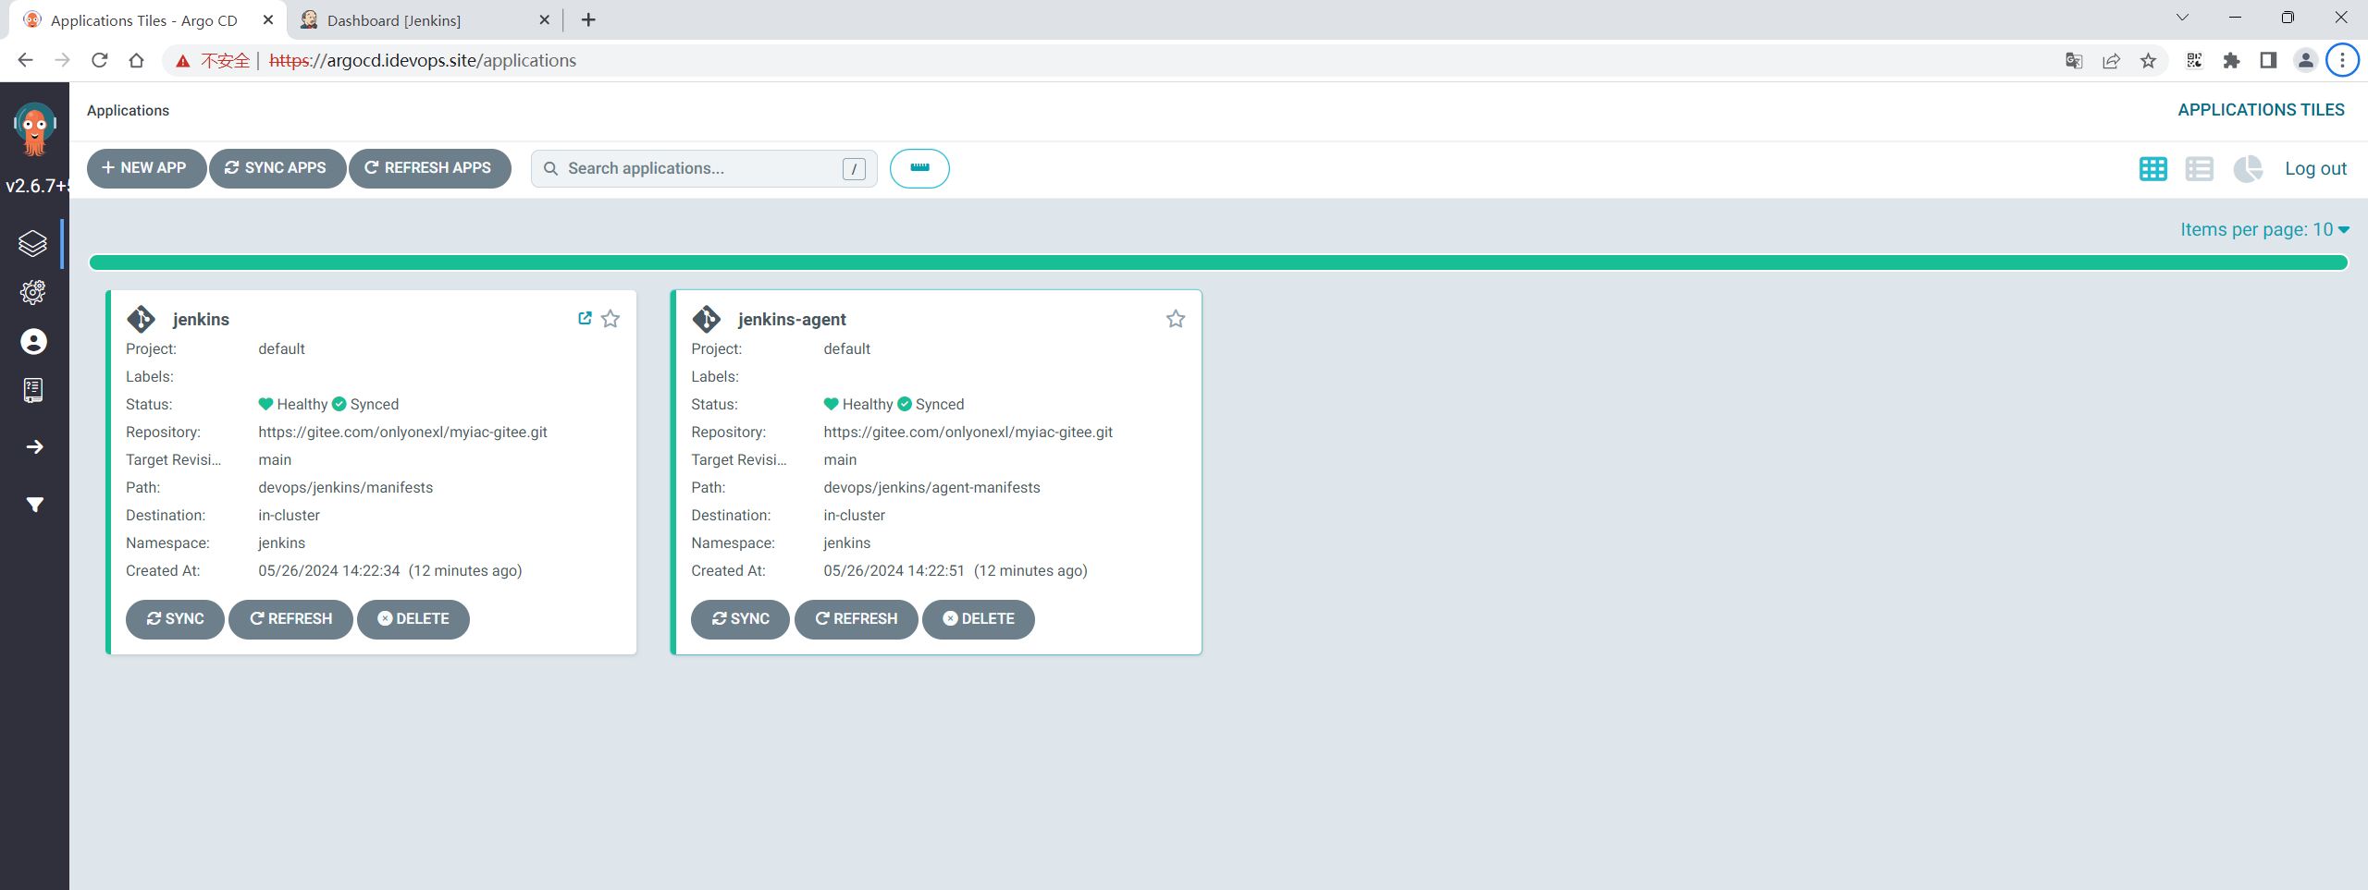Click REFRESH APPS button
This screenshot has height=890, width=2368.
pos(429,168)
